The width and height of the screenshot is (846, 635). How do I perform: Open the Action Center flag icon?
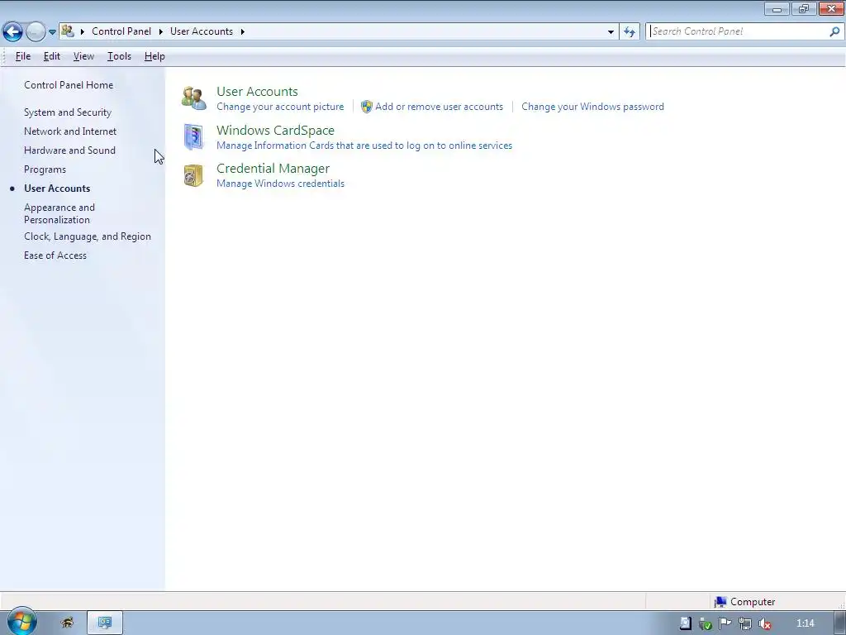tap(725, 623)
